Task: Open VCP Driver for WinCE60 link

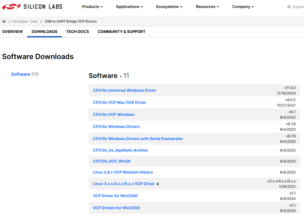Action: coord(115,196)
